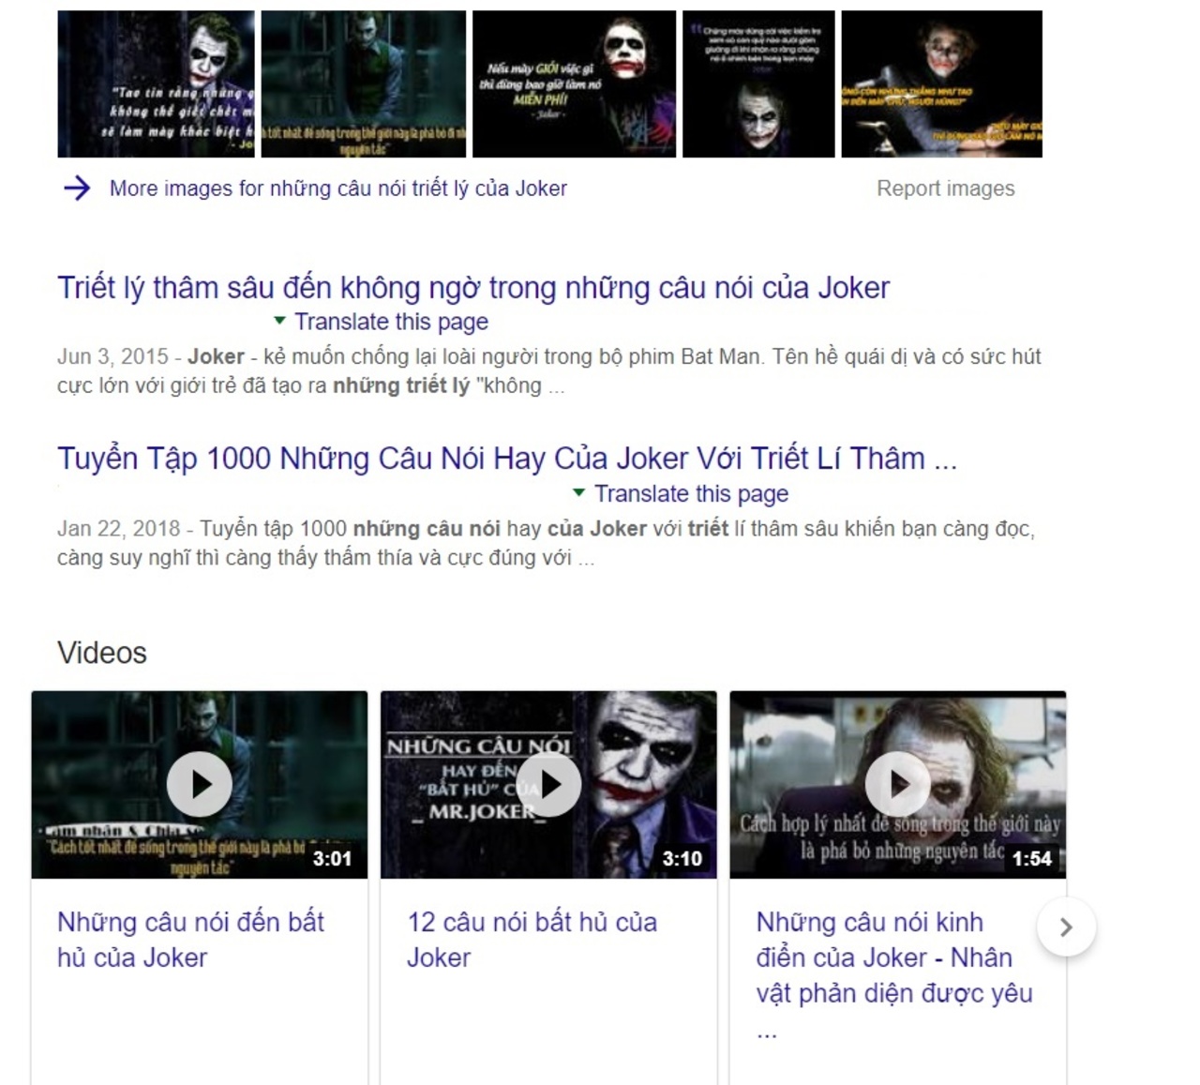The image size is (1200, 1085).
Task: Open fourth image thumbnail with Joker face below text
Action: pyautogui.click(x=758, y=83)
